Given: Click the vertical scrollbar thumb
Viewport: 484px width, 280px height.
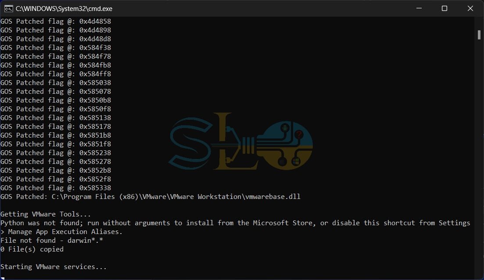Looking at the screenshot, I should point(479,35).
